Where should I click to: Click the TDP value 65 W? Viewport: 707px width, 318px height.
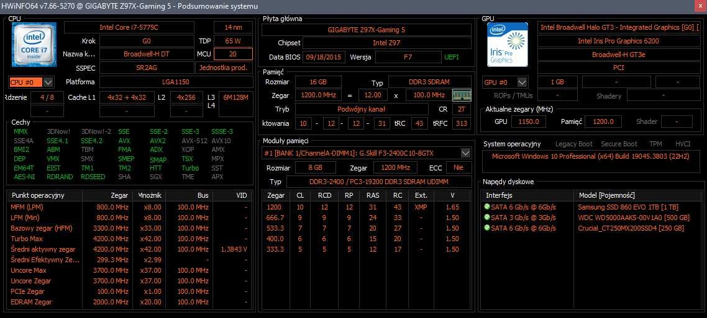pos(233,41)
